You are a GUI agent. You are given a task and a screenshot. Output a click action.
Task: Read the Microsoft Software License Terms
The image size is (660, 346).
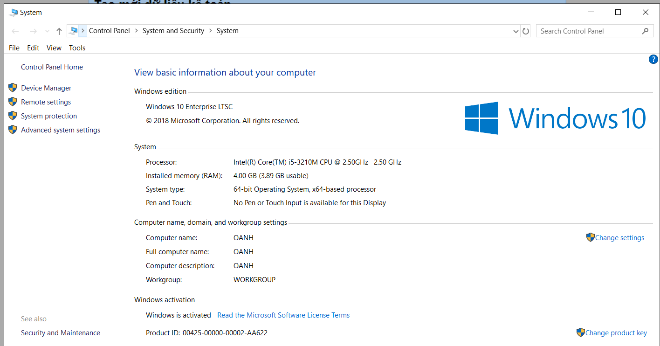[283, 315]
